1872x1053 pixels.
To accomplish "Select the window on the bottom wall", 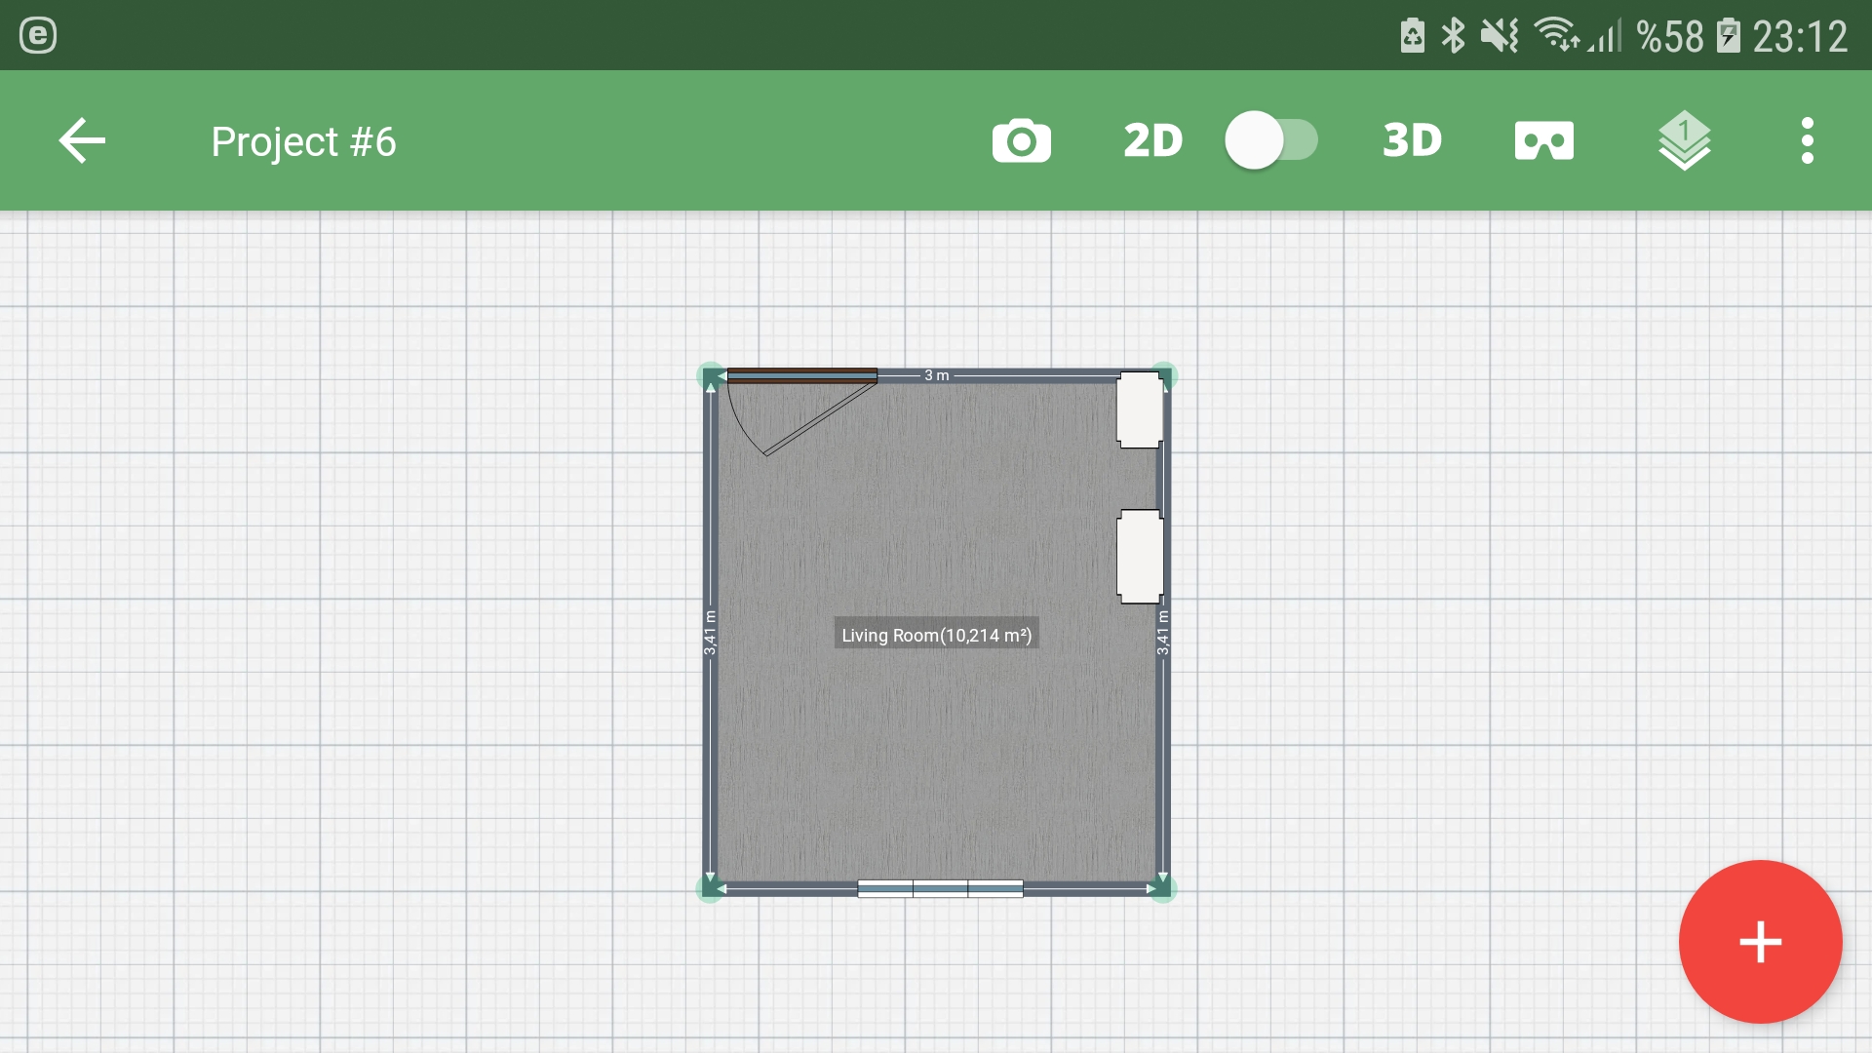I will (940, 888).
